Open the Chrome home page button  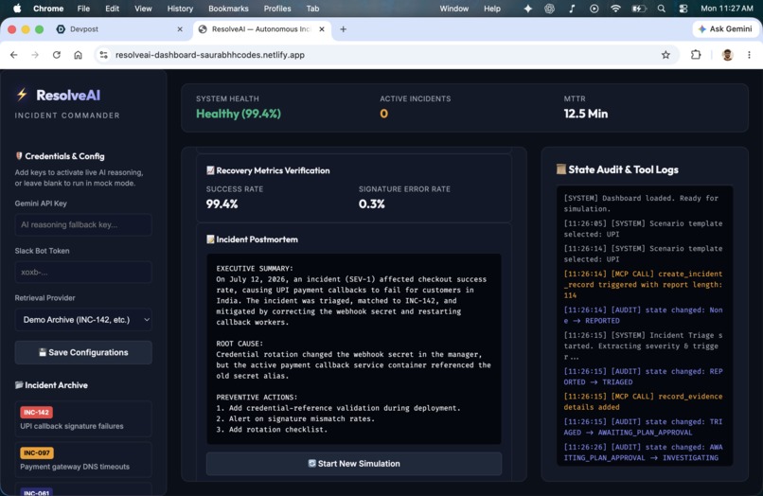pyautogui.click(x=78, y=55)
